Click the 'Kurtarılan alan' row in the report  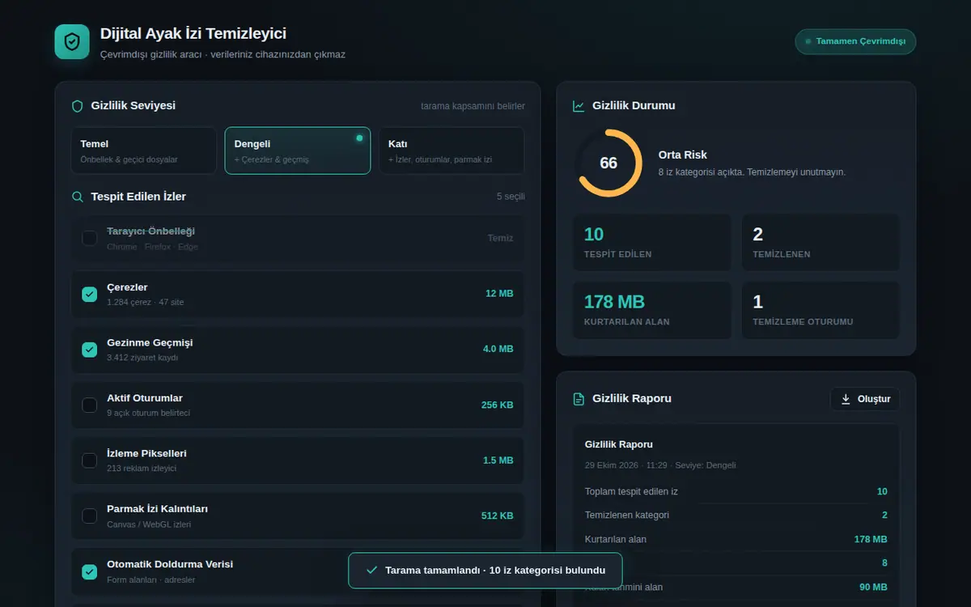coord(736,539)
